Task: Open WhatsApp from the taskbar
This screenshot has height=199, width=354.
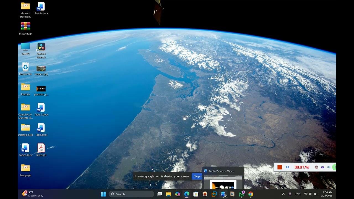Action: click(241, 194)
